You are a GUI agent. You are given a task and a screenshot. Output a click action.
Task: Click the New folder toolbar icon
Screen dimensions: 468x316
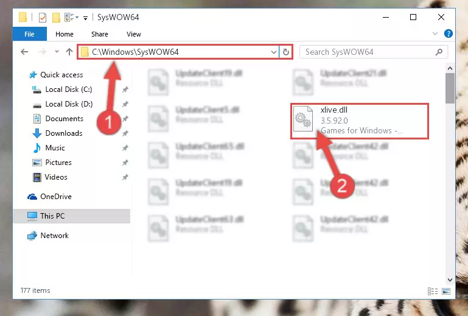tap(56, 18)
